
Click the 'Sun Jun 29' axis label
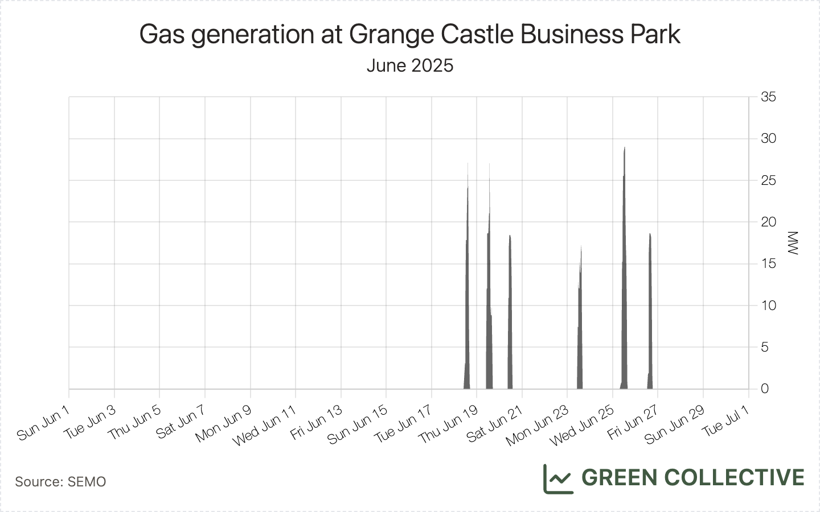point(675,424)
